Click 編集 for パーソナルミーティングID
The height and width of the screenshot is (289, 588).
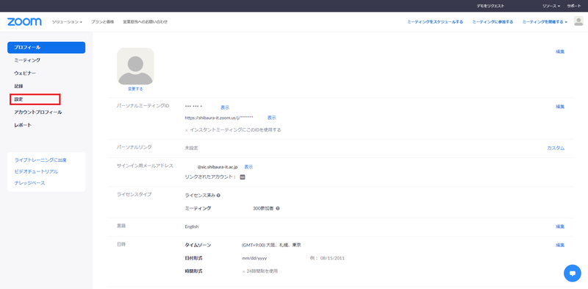click(560, 107)
